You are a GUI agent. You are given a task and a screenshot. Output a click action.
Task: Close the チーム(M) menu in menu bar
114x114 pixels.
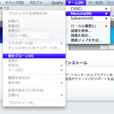coord(76,3)
